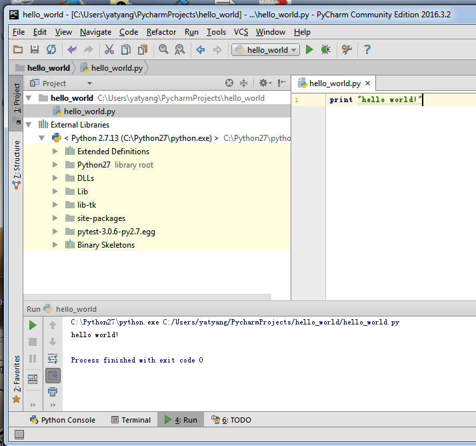
Task: Open Project panel gear settings menu
Action: [265, 83]
